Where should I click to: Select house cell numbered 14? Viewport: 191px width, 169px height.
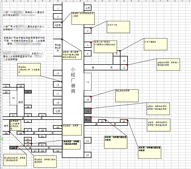(x=87, y=82)
